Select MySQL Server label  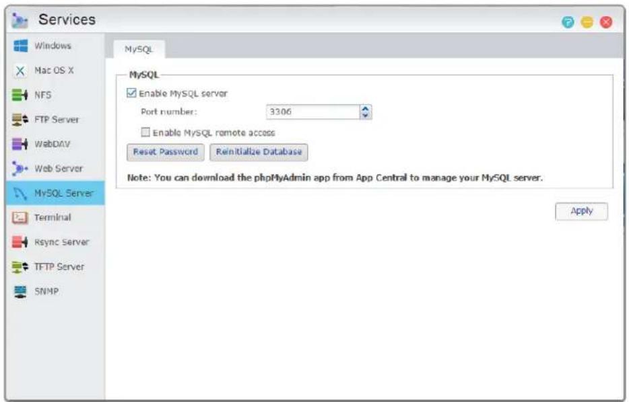63,193
